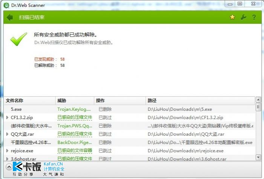
Task: Open settings via the wrench icon
Action: click(243, 17)
